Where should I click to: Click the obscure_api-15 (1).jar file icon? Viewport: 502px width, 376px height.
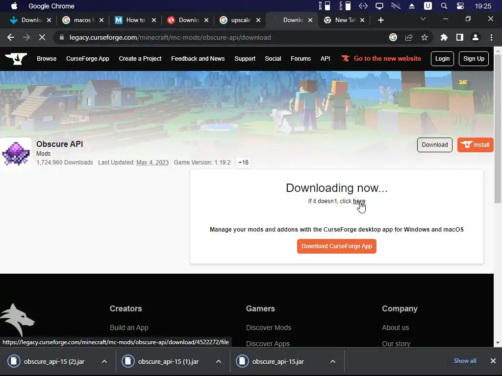128,361
